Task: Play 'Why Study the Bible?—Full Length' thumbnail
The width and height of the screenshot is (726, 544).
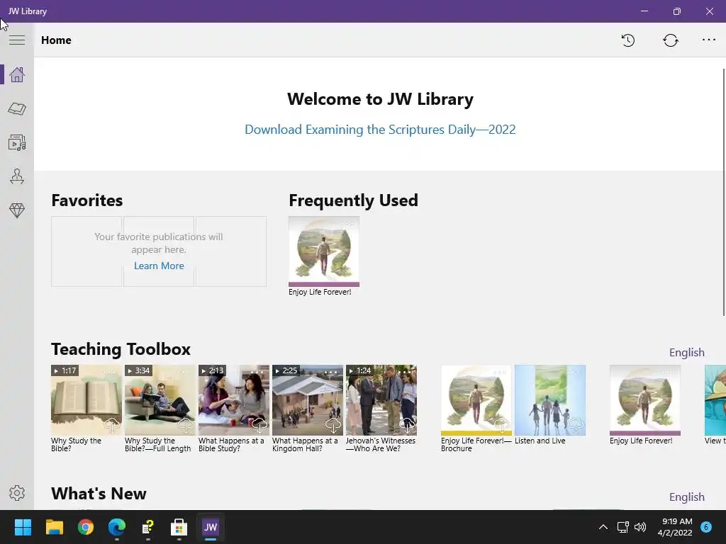Action: [160, 400]
